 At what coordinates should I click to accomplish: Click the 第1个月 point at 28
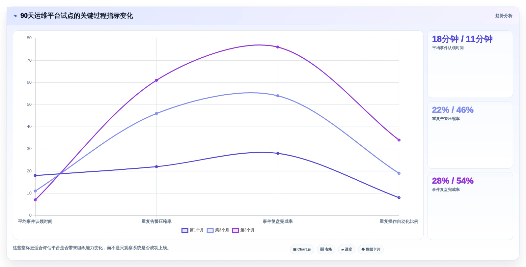point(278,154)
